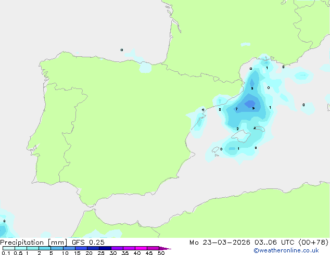The height and width of the screenshot is (255, 330).
Task: Click the 'Precipitation [mm]' title text
Action: tap(34, 243)
